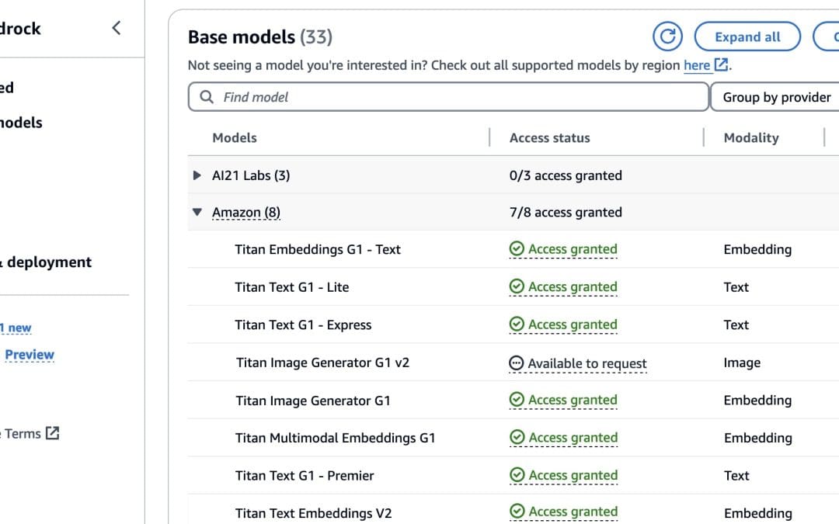Click ellipsis status icon for Titan Image Generator G1 v2
This screenshot has width=839, height=524.
tap(517, 363)
